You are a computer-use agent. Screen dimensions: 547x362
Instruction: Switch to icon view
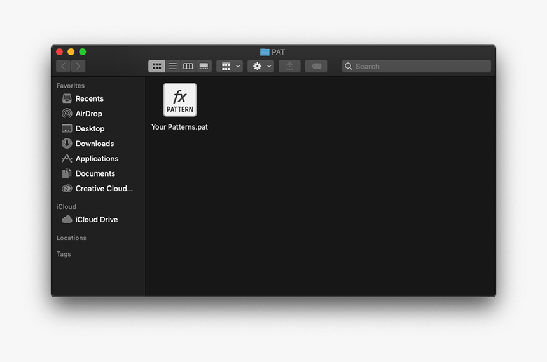(x=156, y=66)
